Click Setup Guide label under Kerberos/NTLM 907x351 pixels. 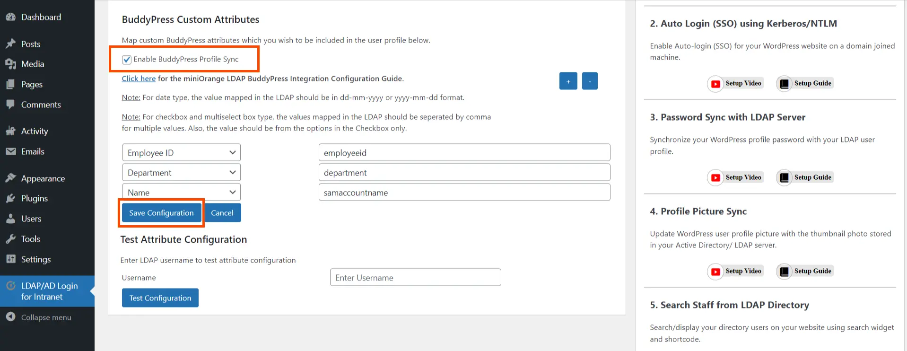click(812, 83)
